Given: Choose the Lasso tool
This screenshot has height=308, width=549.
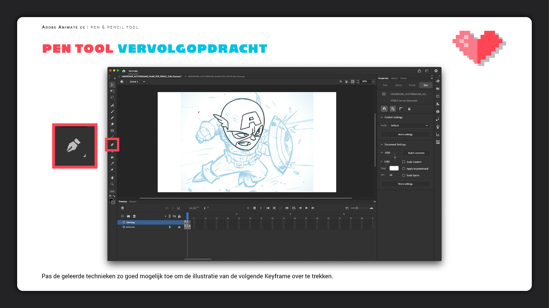Looking at the screenshot, I should (x=112, y=98).
